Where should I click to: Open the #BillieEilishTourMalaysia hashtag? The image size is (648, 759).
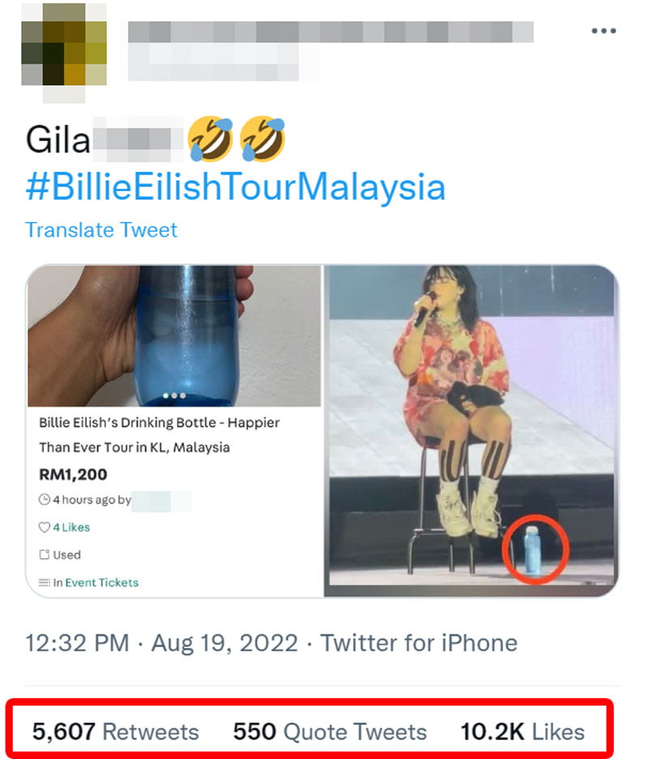point(236,187)
